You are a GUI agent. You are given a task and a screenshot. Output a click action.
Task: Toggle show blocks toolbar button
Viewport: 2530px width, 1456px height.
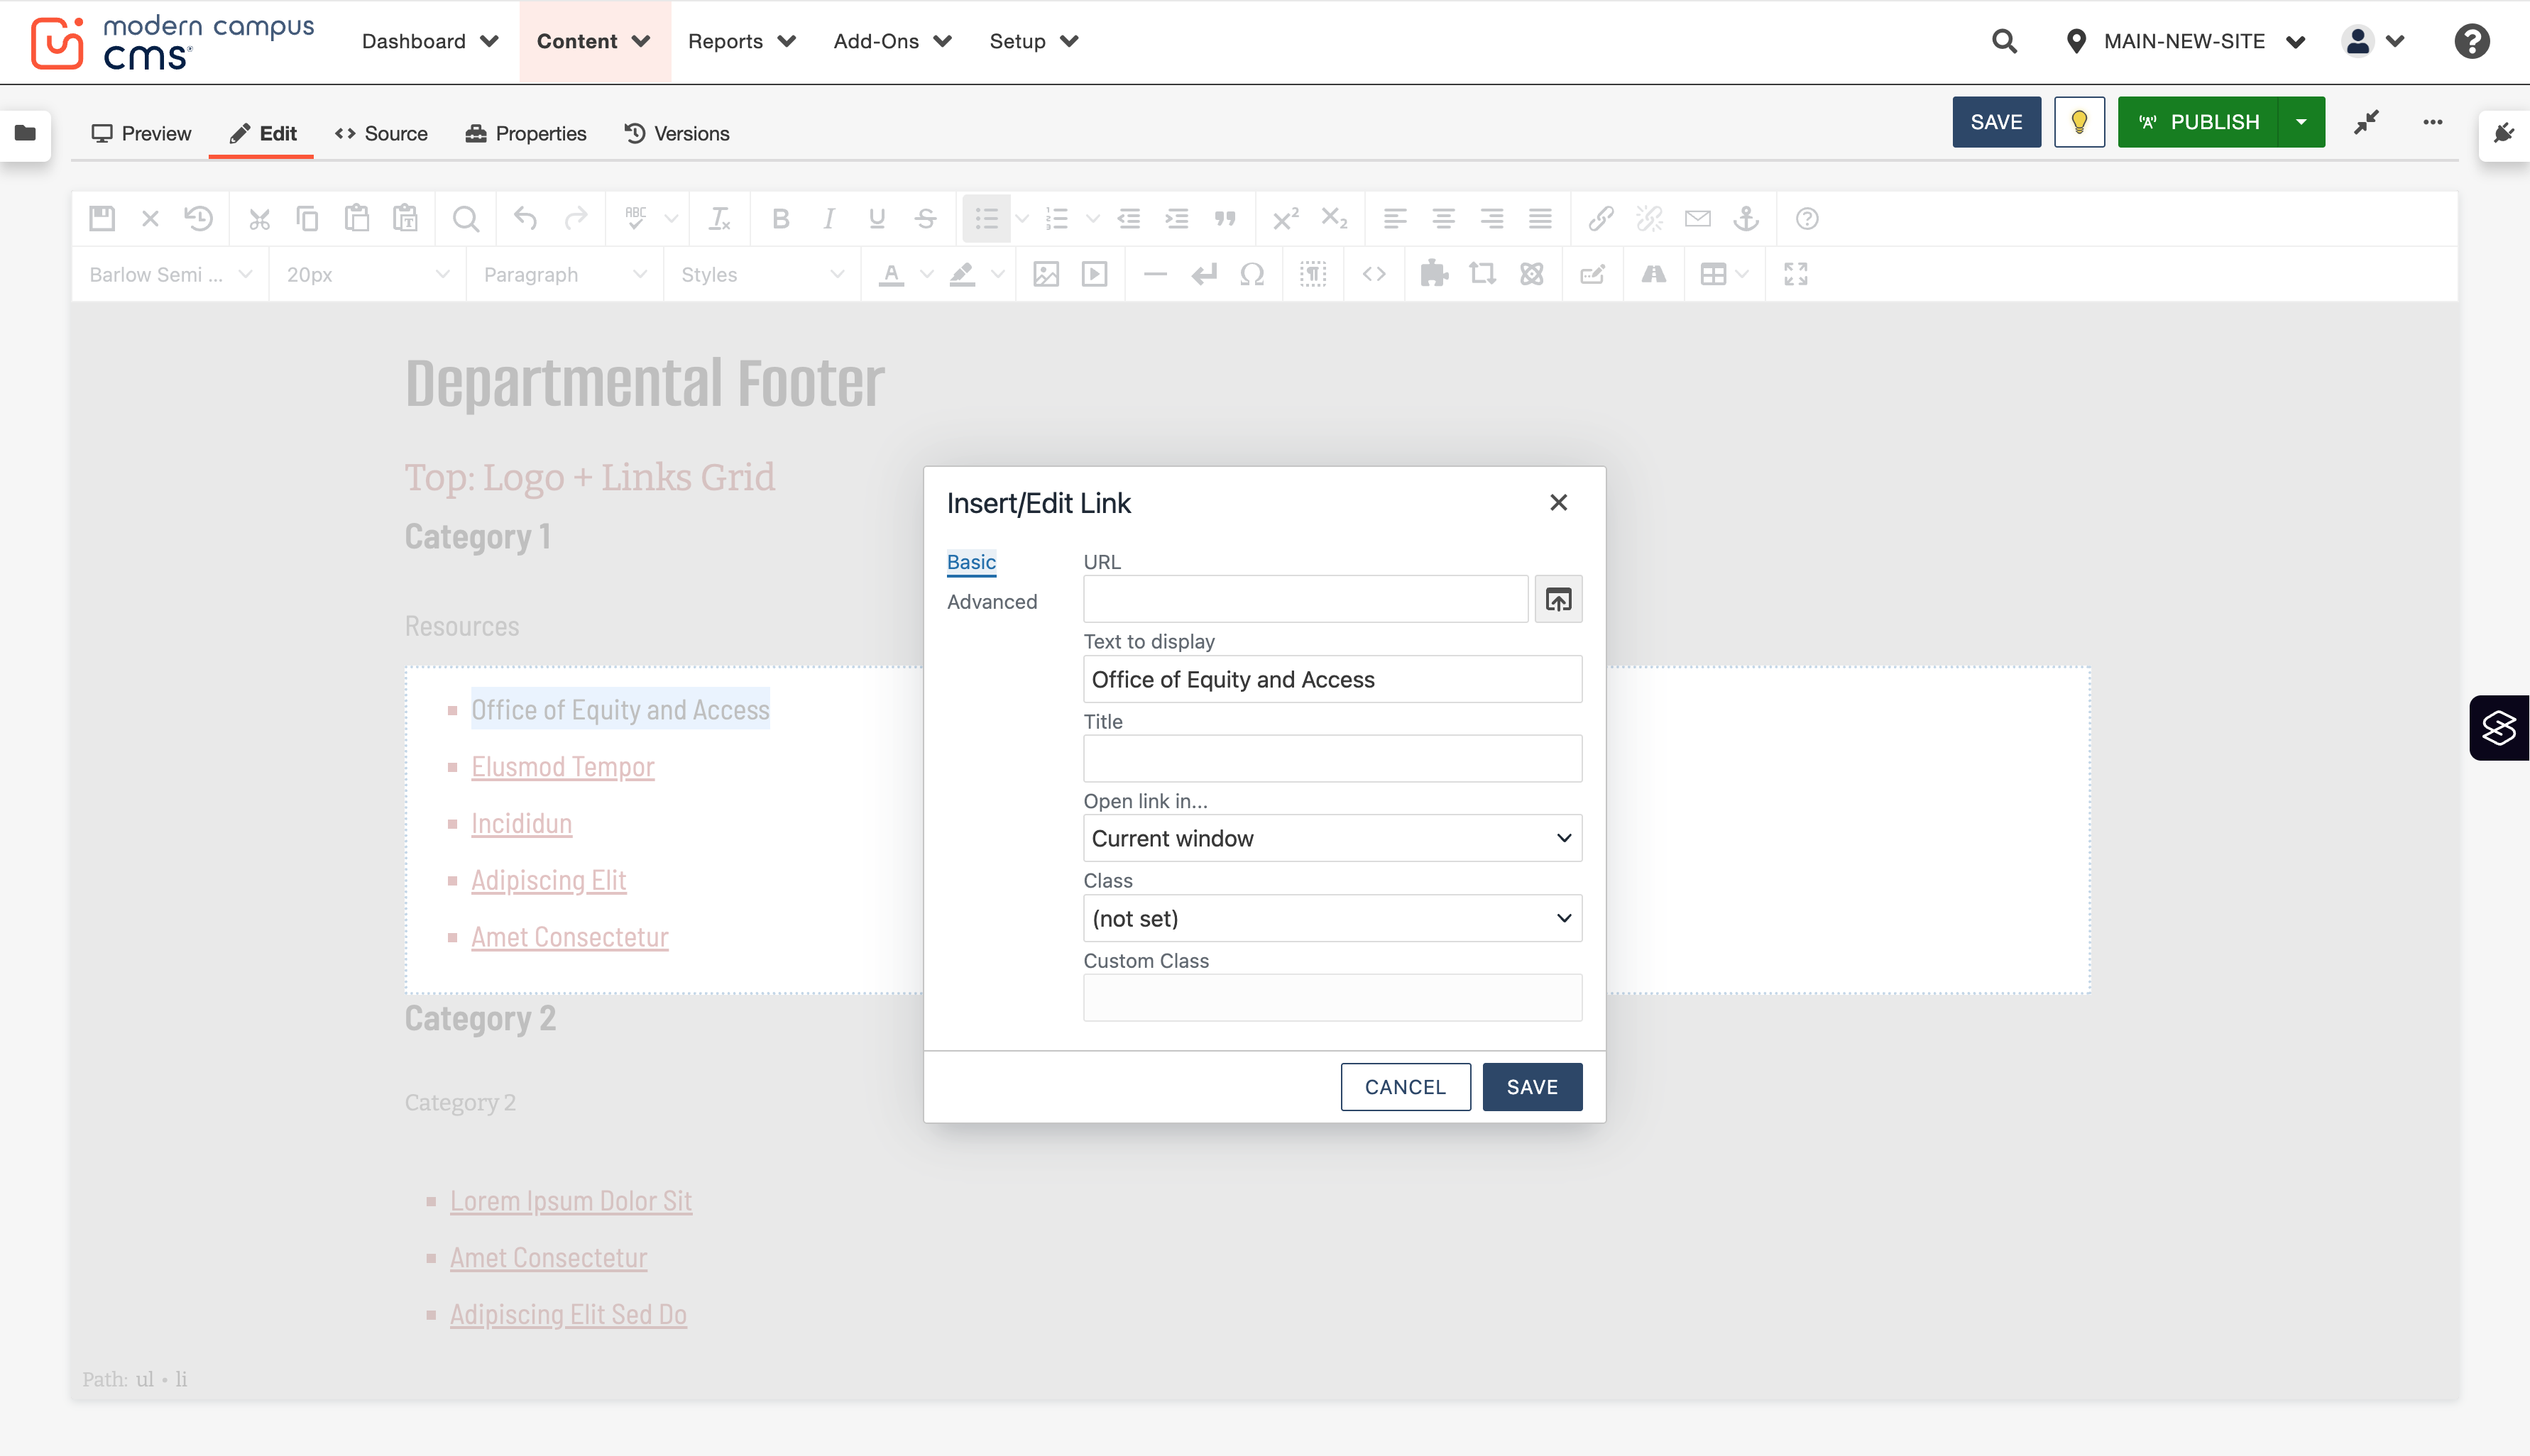[x=1313, y=274]
